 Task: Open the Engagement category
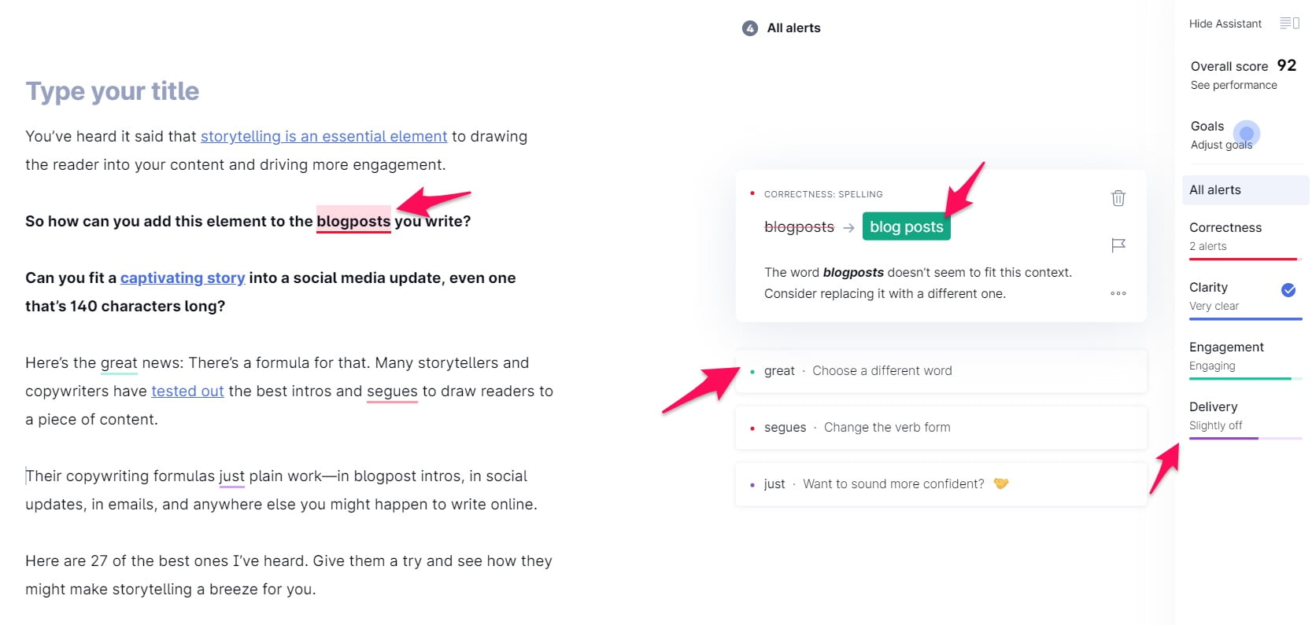coord(1245,357)
